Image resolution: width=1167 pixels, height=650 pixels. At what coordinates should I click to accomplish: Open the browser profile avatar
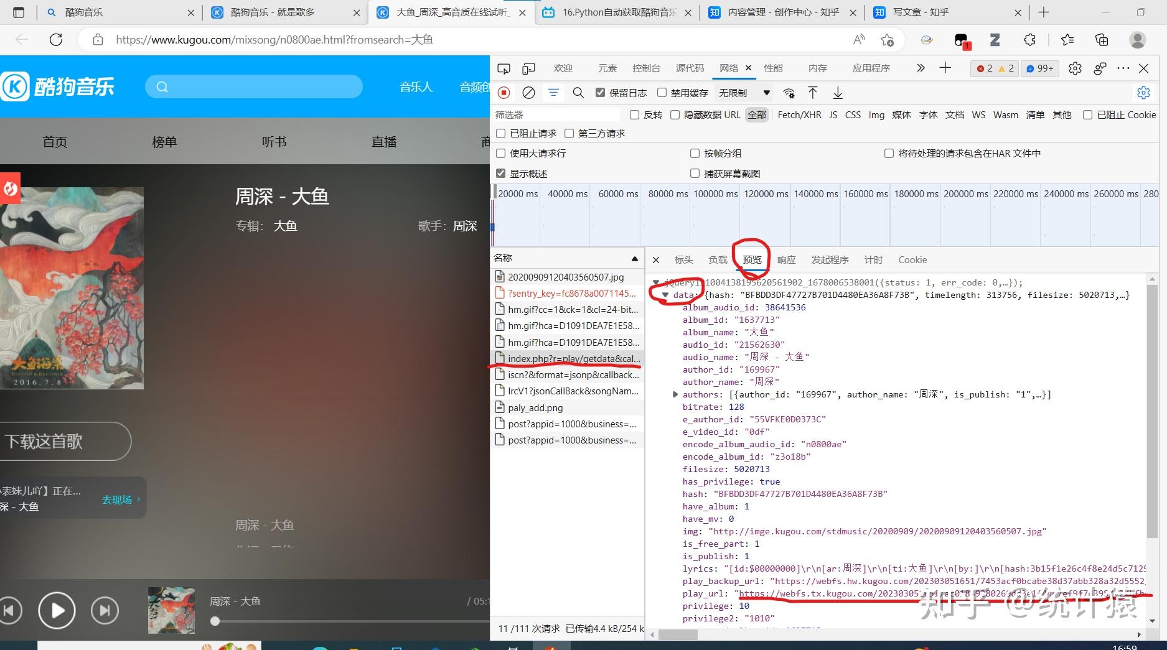[x=1137, y=40]
